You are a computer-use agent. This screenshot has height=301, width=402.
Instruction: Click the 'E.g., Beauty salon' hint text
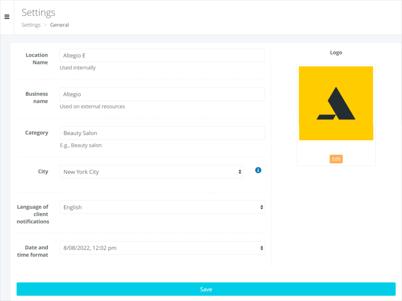coord(81,145)
